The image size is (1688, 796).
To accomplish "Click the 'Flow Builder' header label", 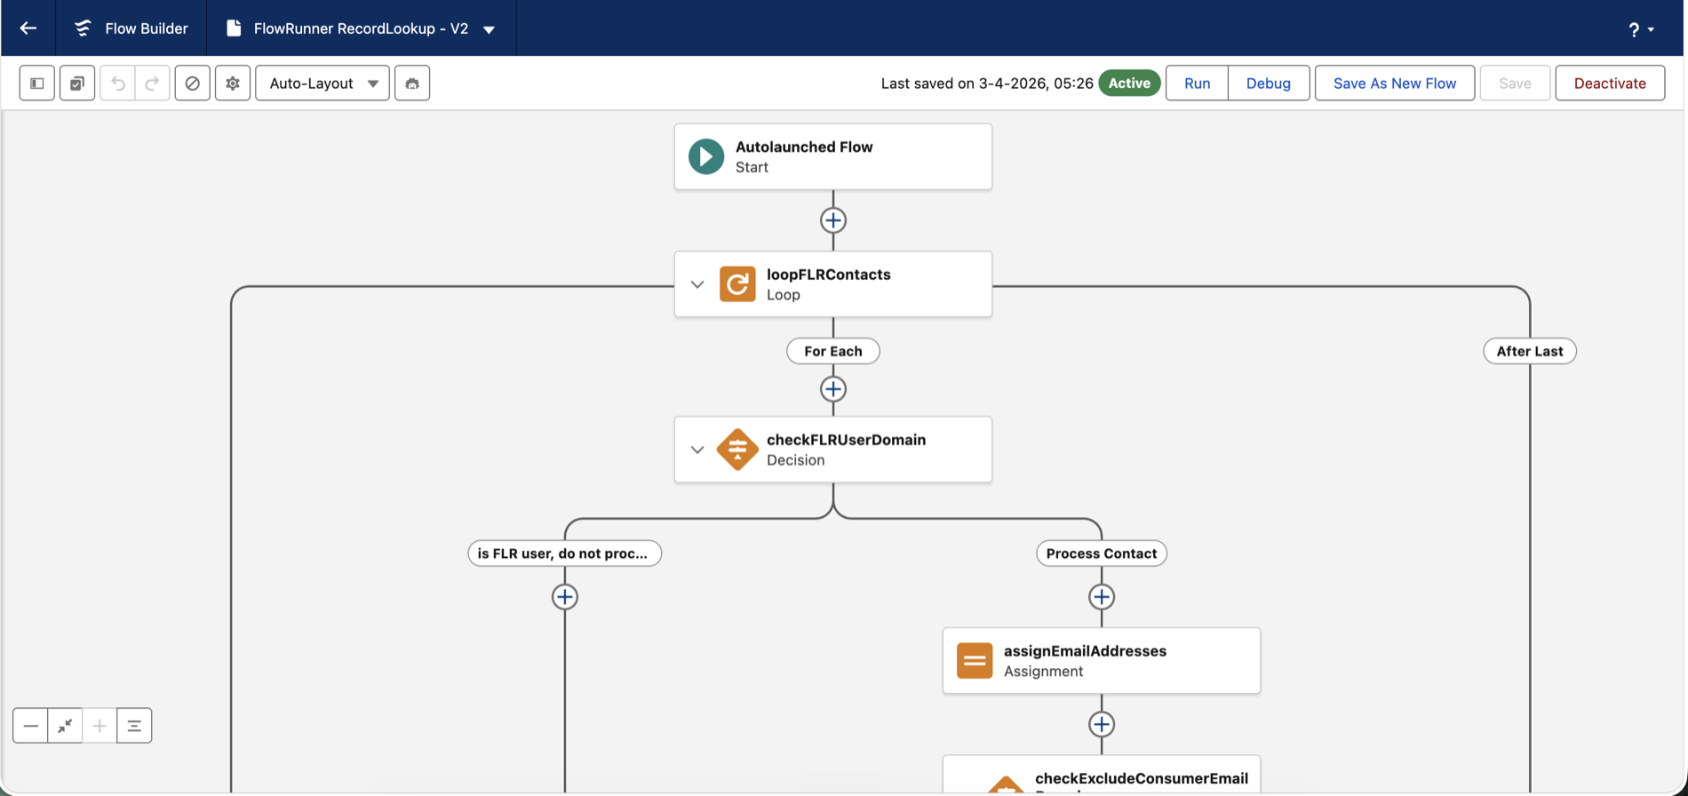I will click(147, 28).
